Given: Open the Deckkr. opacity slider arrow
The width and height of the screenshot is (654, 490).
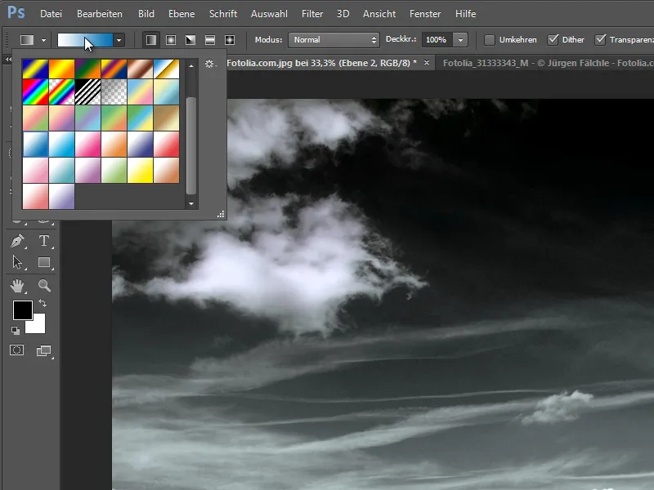Looking at the screenshot, I should tap(460, 40).
